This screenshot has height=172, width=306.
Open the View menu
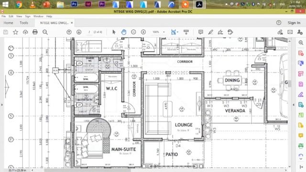[19, 16]
